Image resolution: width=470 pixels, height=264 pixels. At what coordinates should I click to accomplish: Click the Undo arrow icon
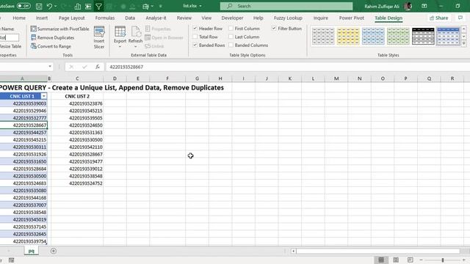click(49, 6)
